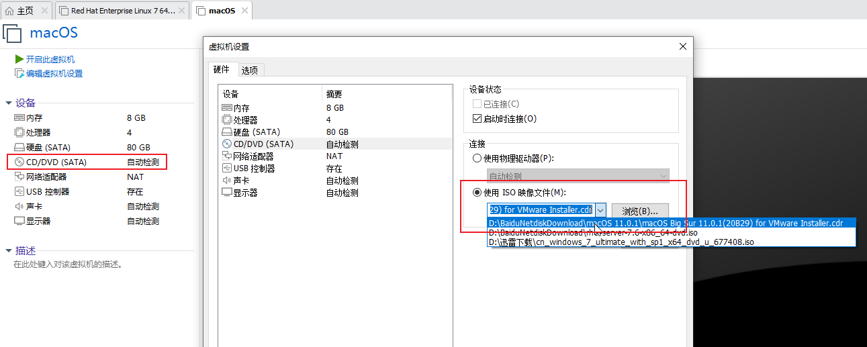
Task: Close the 主页 tab with its X
Action: click(45, 11)
